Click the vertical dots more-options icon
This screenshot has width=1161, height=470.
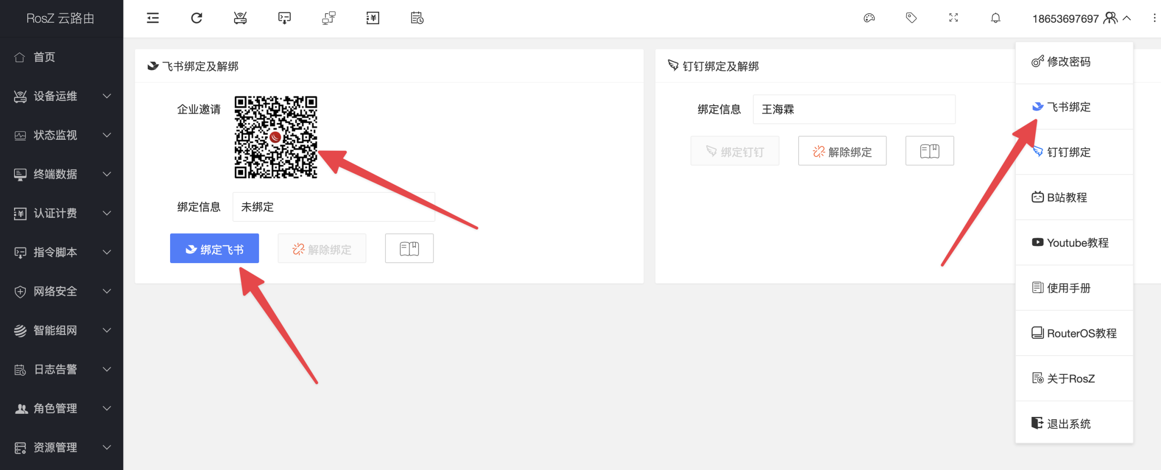pyautogui.click(x=1154, y=18)
